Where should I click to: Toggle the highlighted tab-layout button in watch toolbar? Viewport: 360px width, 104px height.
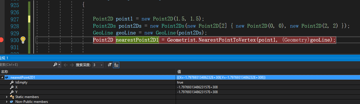pyautogui.click(x=116, y=65)
